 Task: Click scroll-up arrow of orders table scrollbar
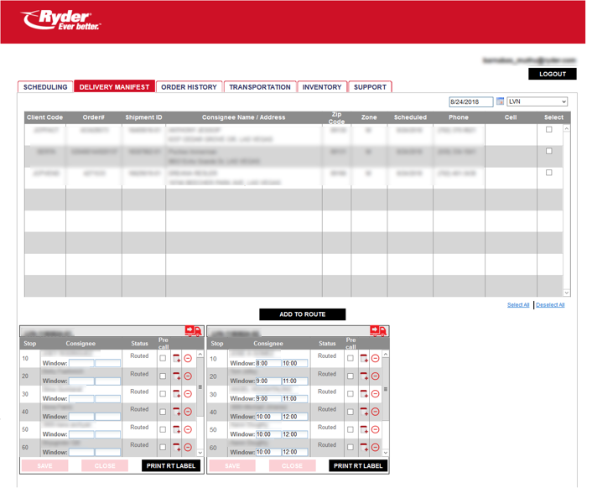566,129
